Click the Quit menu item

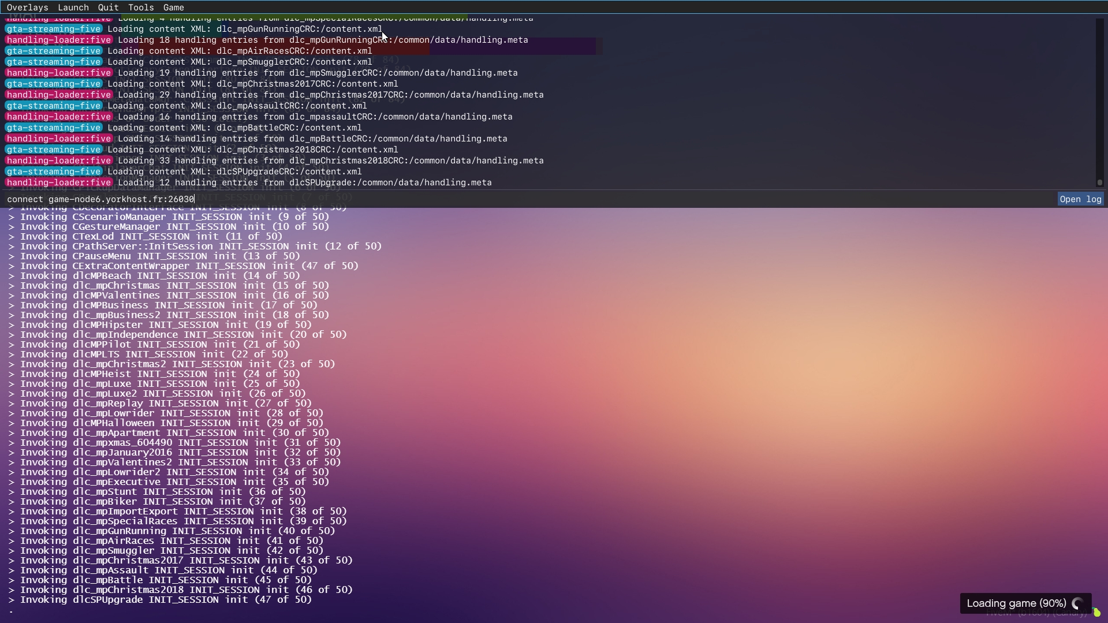coord(108,8)
